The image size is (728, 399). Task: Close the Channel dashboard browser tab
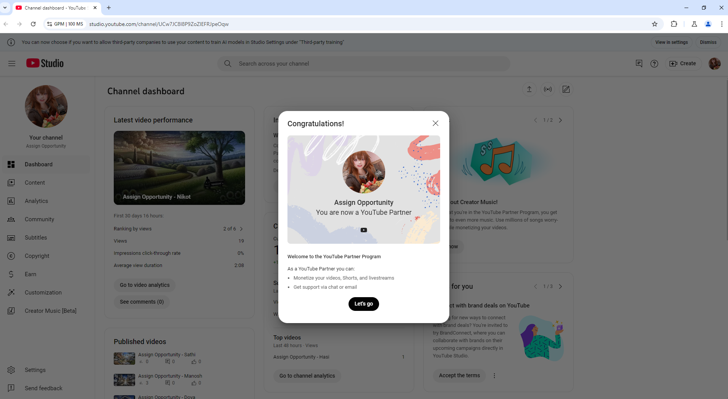coord(95,8)
